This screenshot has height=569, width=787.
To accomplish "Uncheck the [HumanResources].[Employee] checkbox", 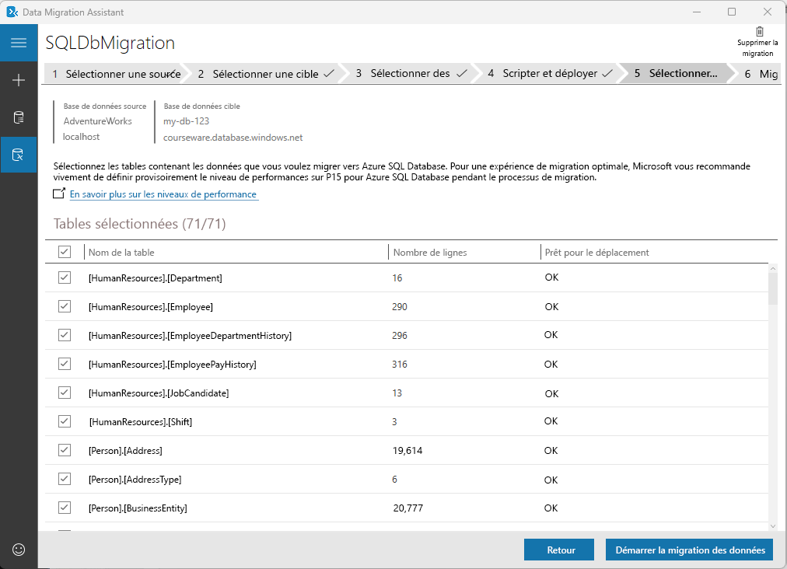I will (x=65, y=306).
